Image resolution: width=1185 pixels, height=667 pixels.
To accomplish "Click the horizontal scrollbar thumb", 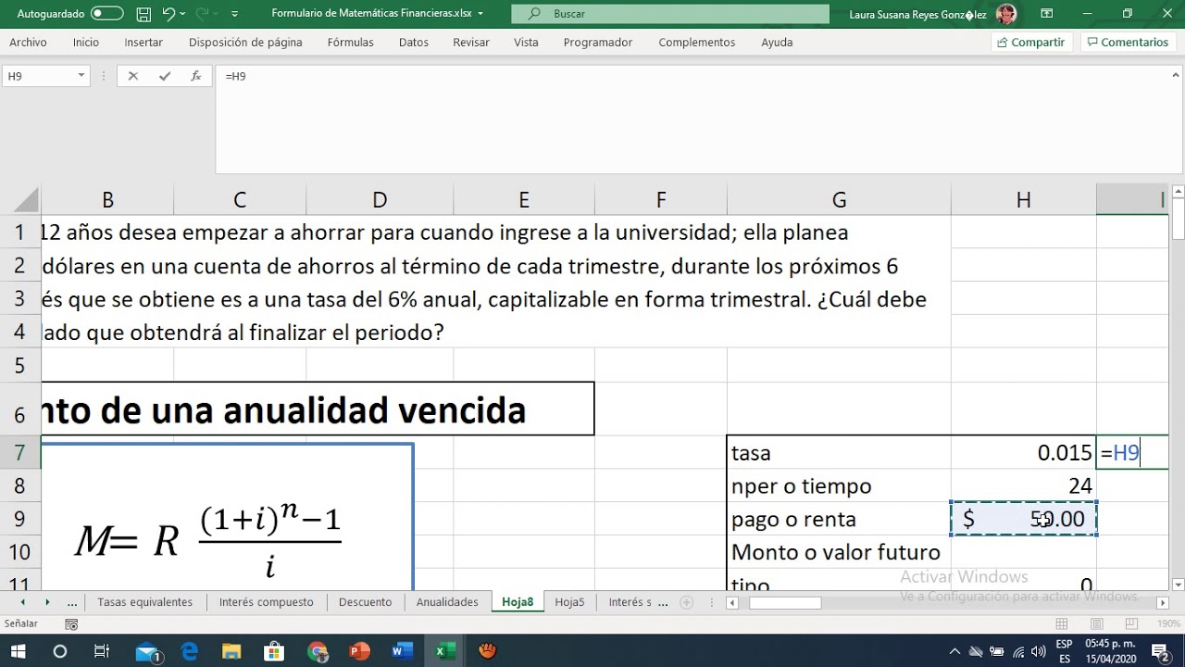I will tap(784, 603).
